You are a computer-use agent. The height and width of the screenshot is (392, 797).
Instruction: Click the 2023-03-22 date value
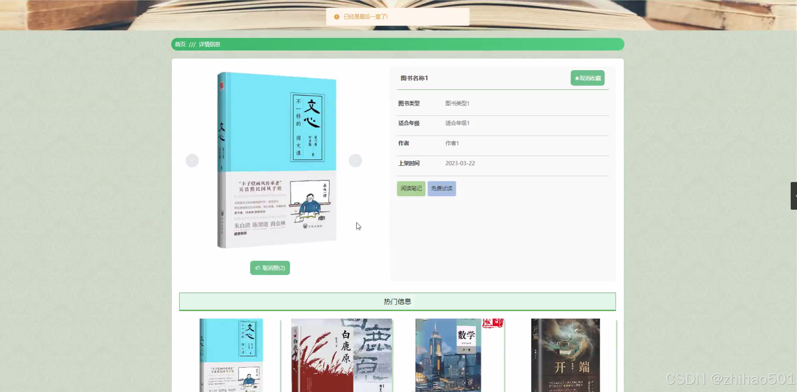460,163
